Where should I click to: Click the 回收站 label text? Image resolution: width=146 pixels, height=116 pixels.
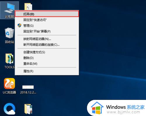[9, 42]
